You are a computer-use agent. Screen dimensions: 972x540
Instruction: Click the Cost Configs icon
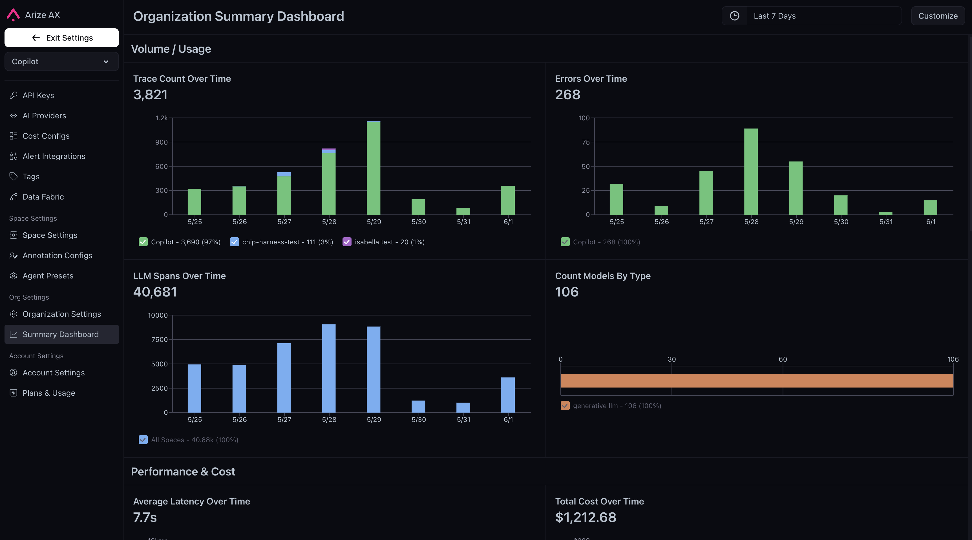(14, 136)
